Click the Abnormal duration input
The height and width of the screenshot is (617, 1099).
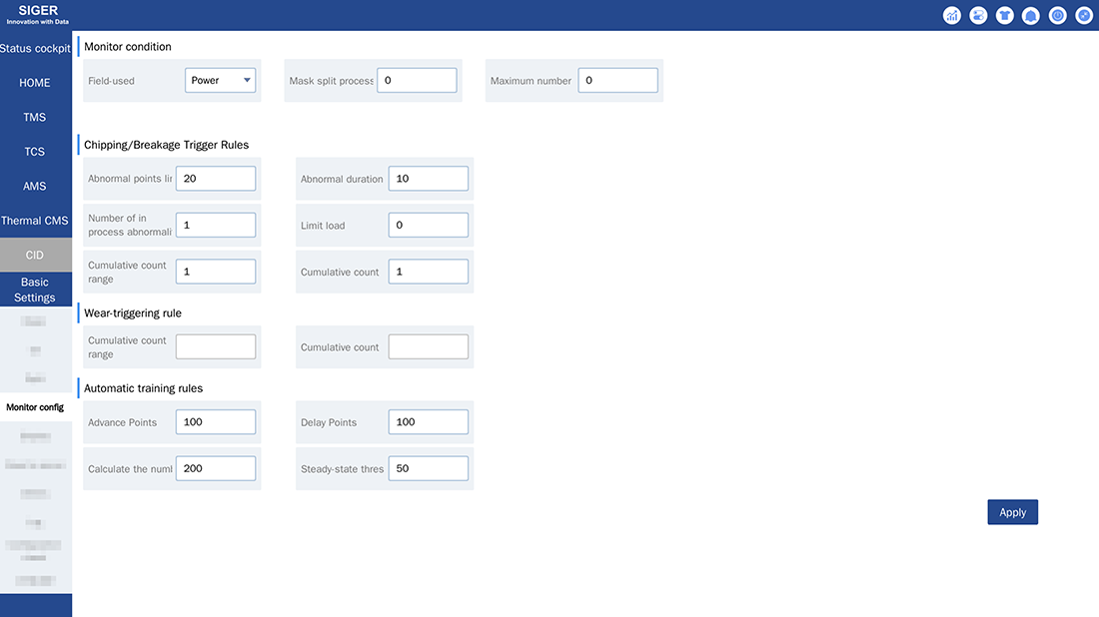(429, 179)
